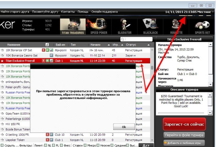Click the red T icon on 10K Bonanza VIP Sat
The image size is (216, 147).
[x=43, y=50]
